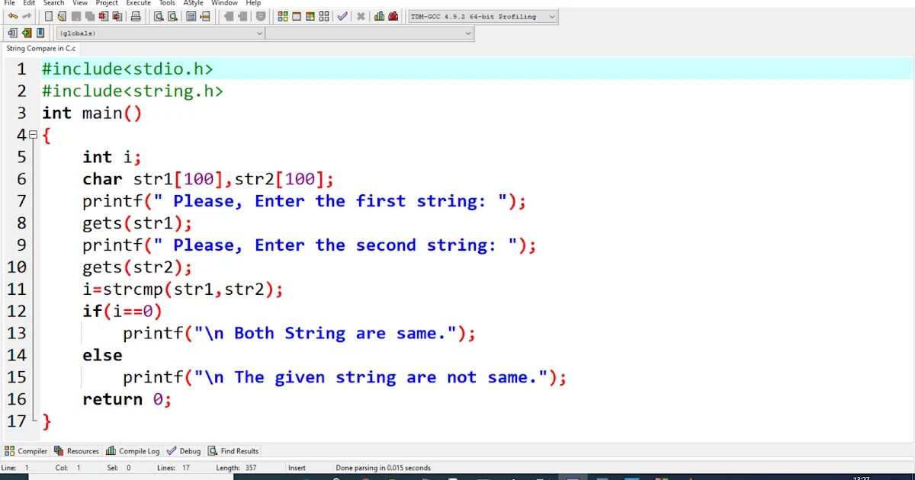Click the Stop Execution X icon
915x480 pixels.
pyautogui.click(x=361, y=16)
